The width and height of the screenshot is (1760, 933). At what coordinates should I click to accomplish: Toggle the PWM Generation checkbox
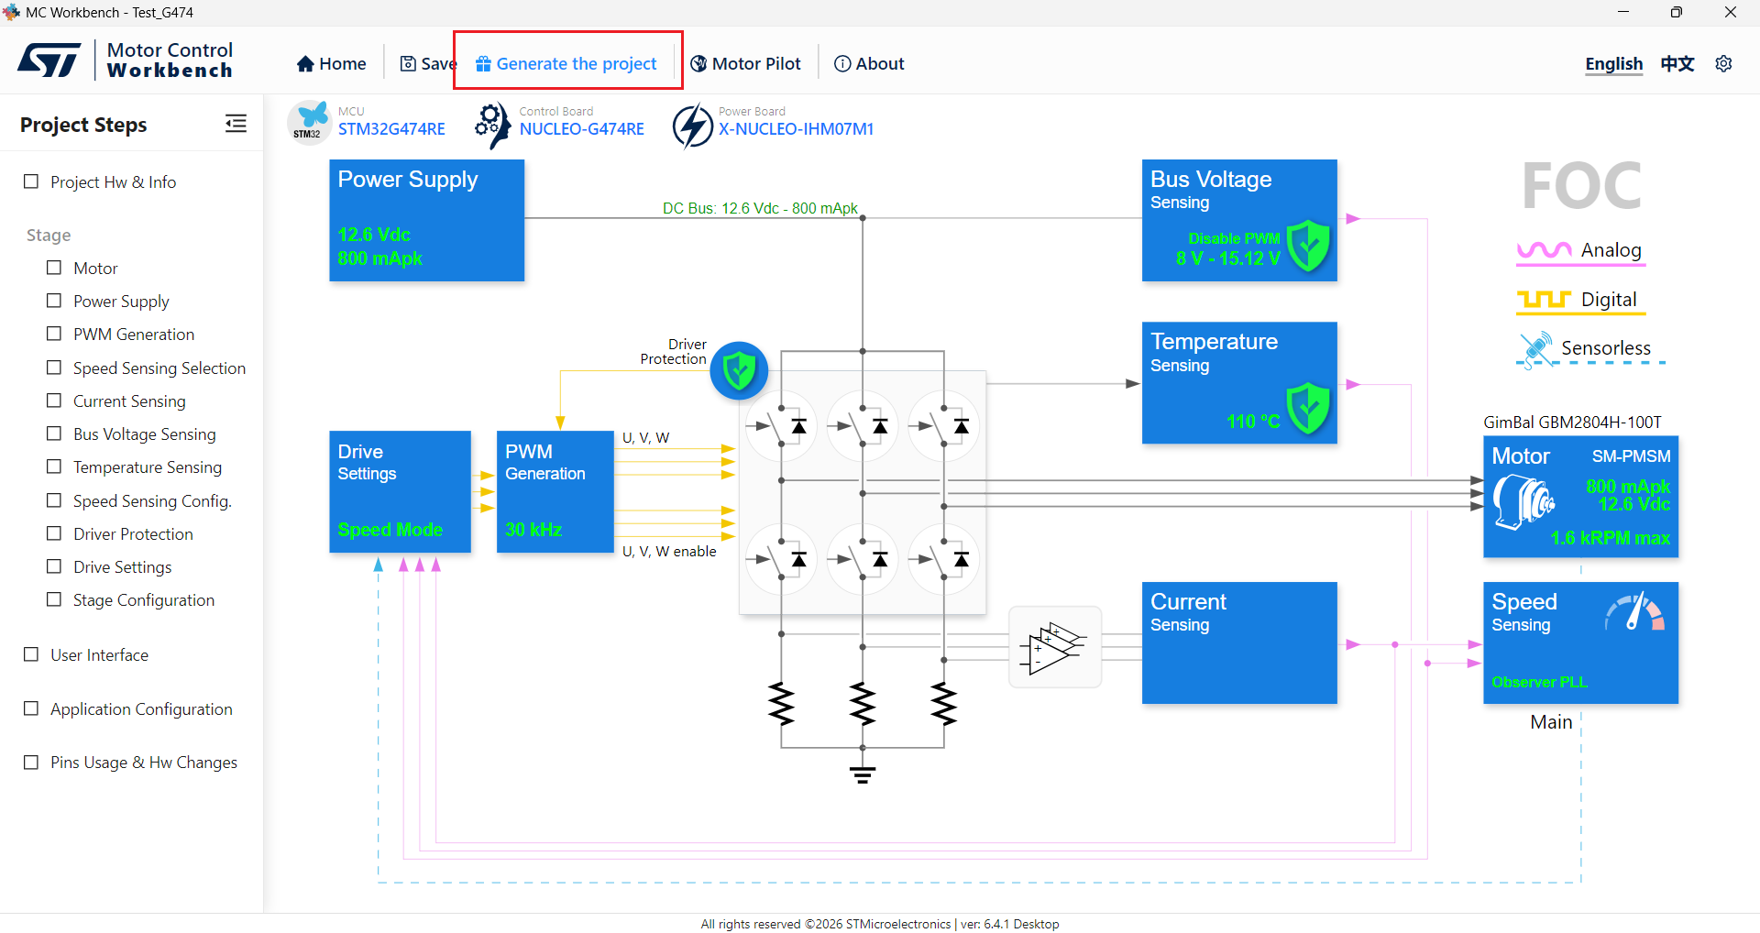tap(54, 334)
